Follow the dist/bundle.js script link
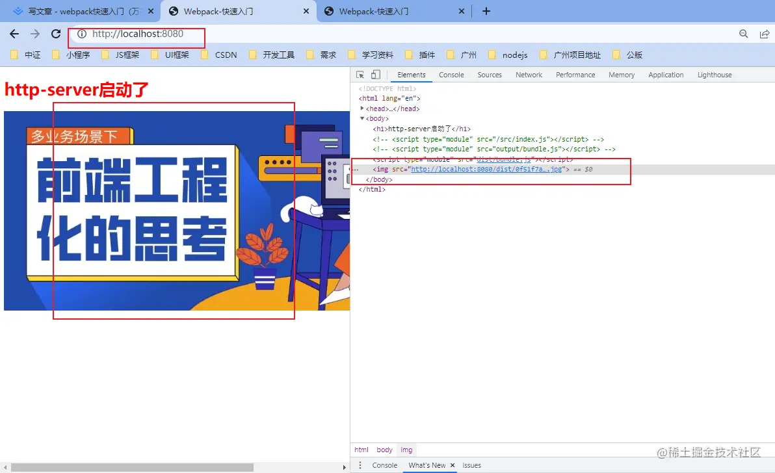Screen dimensions: 775x473 click(x=503, y=159)
